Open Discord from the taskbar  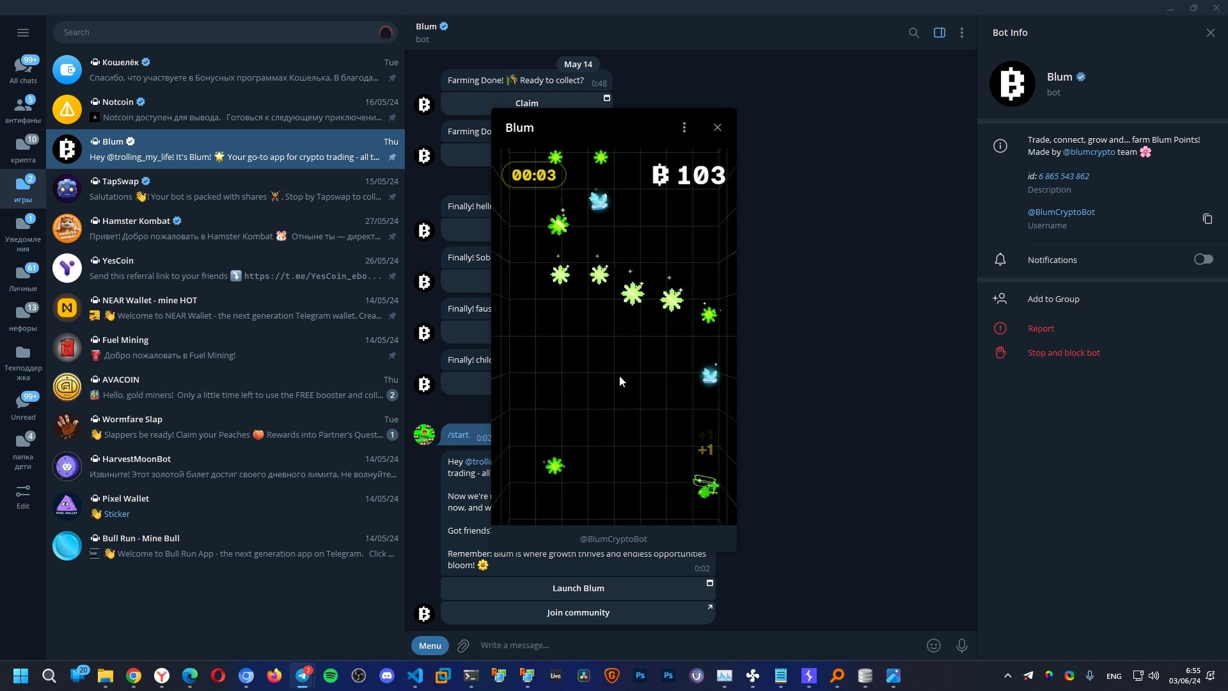[387, 676]
